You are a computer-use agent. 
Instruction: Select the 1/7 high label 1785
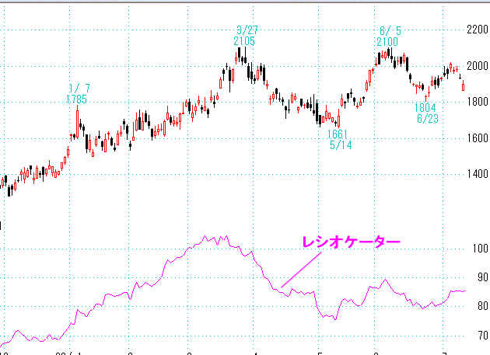click(77, 99)
